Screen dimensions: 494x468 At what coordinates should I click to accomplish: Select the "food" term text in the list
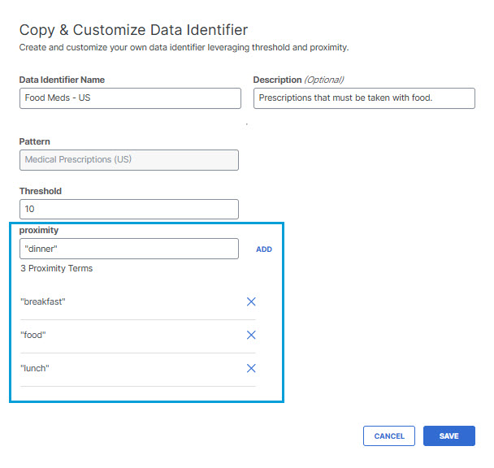(33, 335)
